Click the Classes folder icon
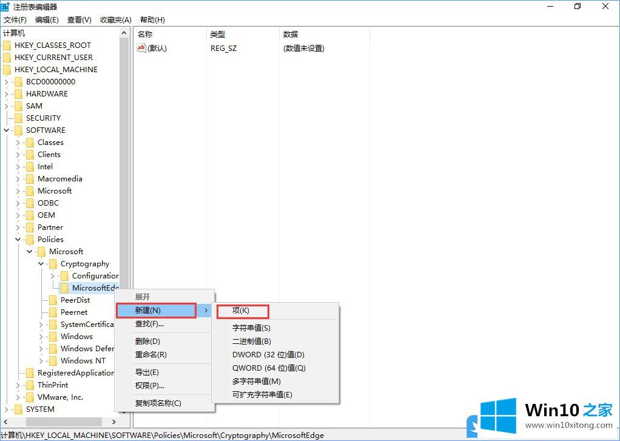 click(x=30, y=143)
